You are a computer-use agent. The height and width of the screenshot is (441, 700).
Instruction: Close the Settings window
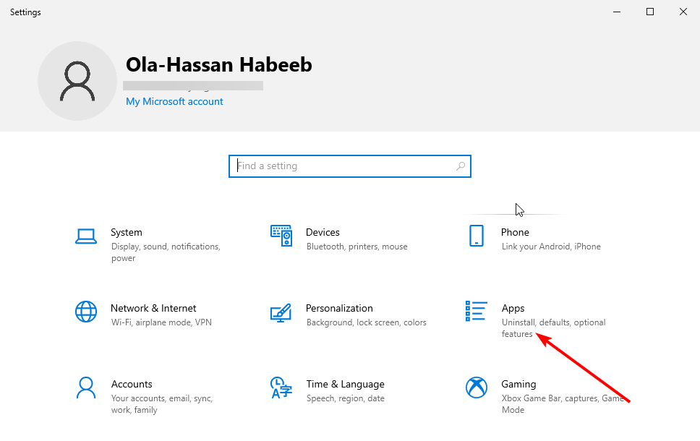click(x=683, y=12)
